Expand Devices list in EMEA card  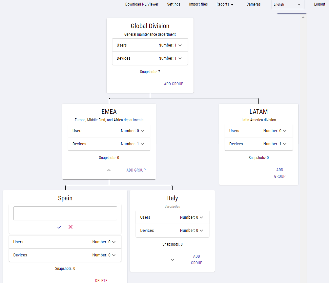coord(142,144)
